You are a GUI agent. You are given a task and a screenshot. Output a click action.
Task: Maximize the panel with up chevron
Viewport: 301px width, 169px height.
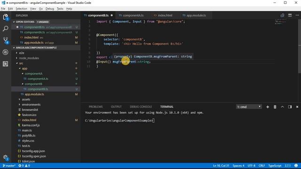[282, 107]
